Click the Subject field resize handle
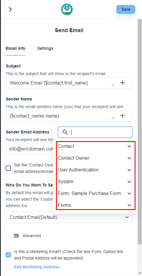142x276 pixels. [x=113, y=85]
